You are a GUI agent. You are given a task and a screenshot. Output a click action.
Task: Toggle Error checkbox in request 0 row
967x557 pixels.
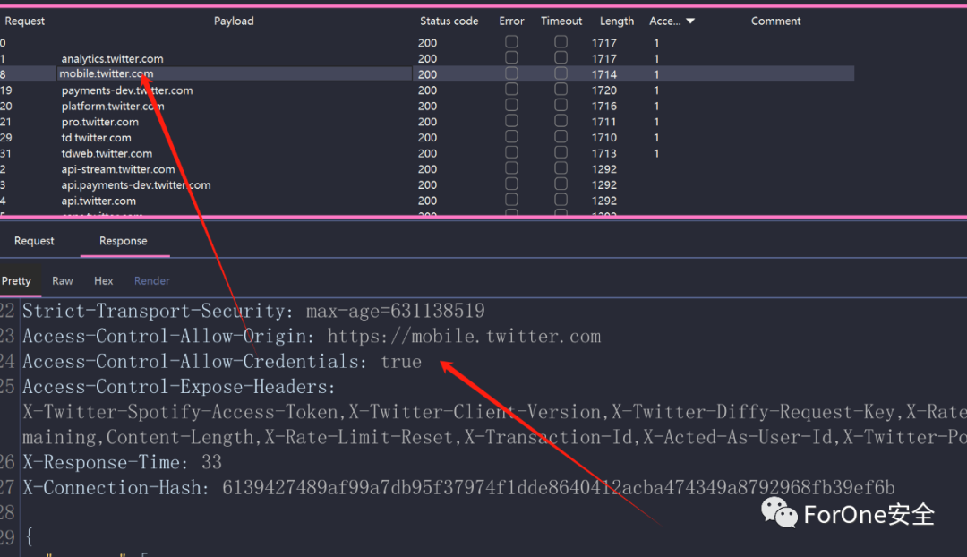pyautogui.click(x=511, y=42)
